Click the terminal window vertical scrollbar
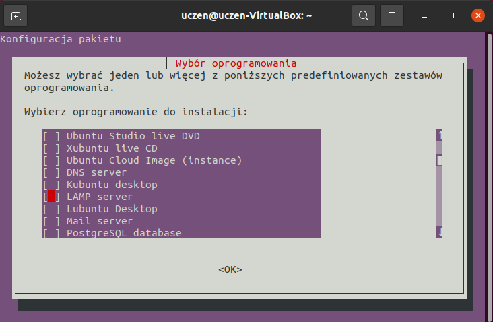The image size is (493, 322). pyautogui.click(x=490, y=176)
